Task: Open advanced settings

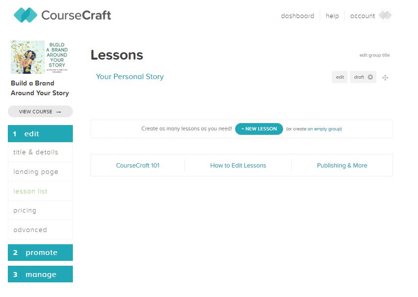Action: (40, 230)
